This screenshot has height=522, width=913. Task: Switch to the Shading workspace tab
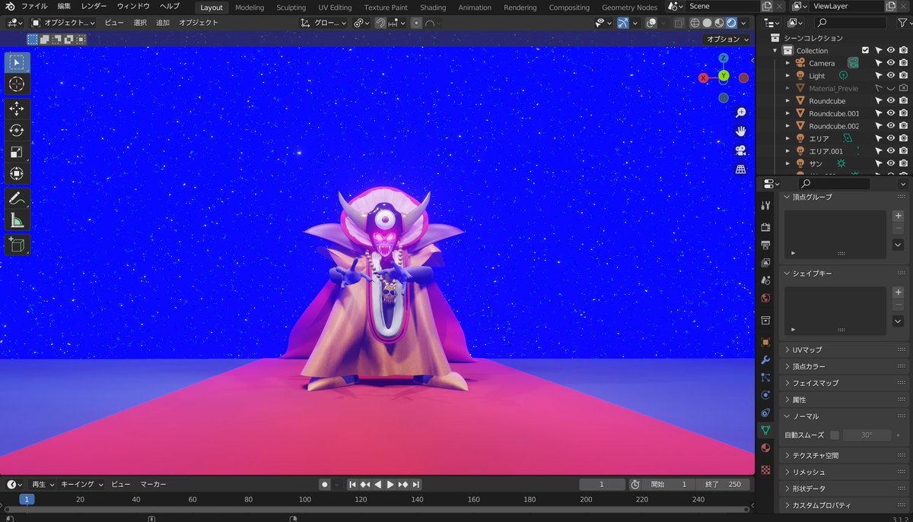433,8
